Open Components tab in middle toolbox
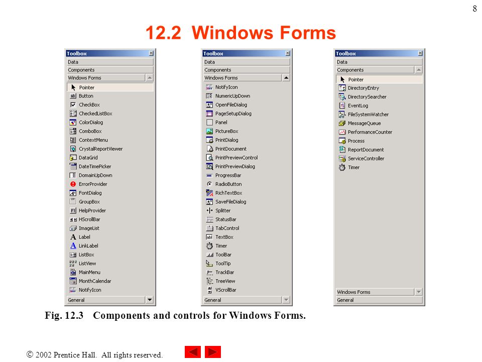This screenshot has width=482, height=362. [247, 70]
